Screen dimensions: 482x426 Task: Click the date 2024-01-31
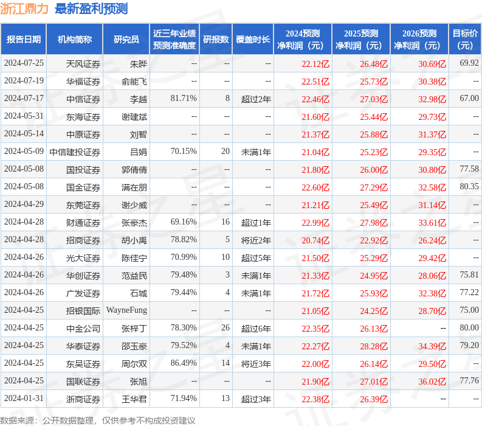pyautogui.click(x=24, y=398)
